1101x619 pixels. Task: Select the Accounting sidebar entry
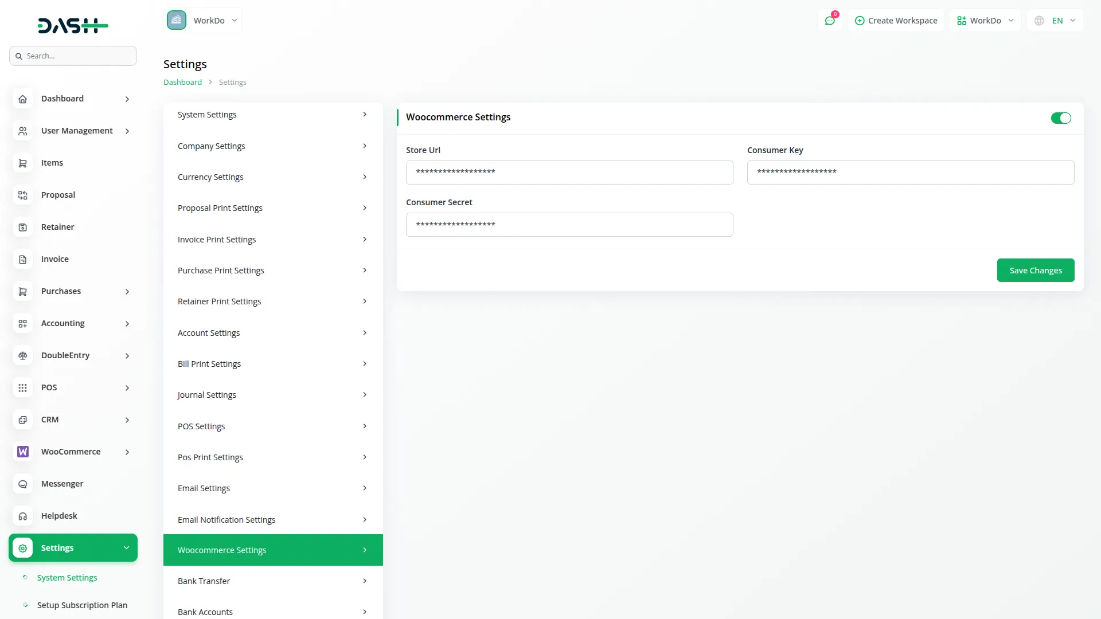pyautogui.click(x=62, y=323)
